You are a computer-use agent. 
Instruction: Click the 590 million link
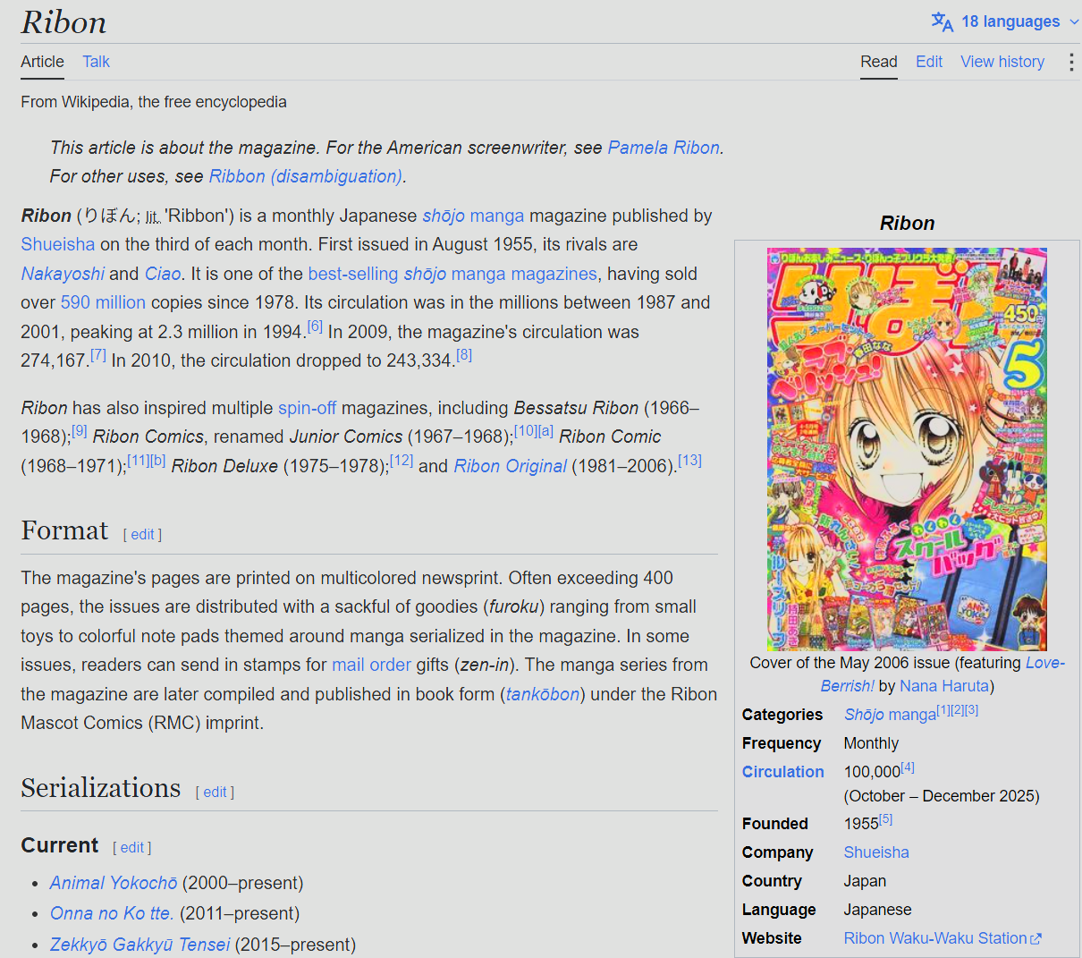pyautogui.click(x=103, y=302)
